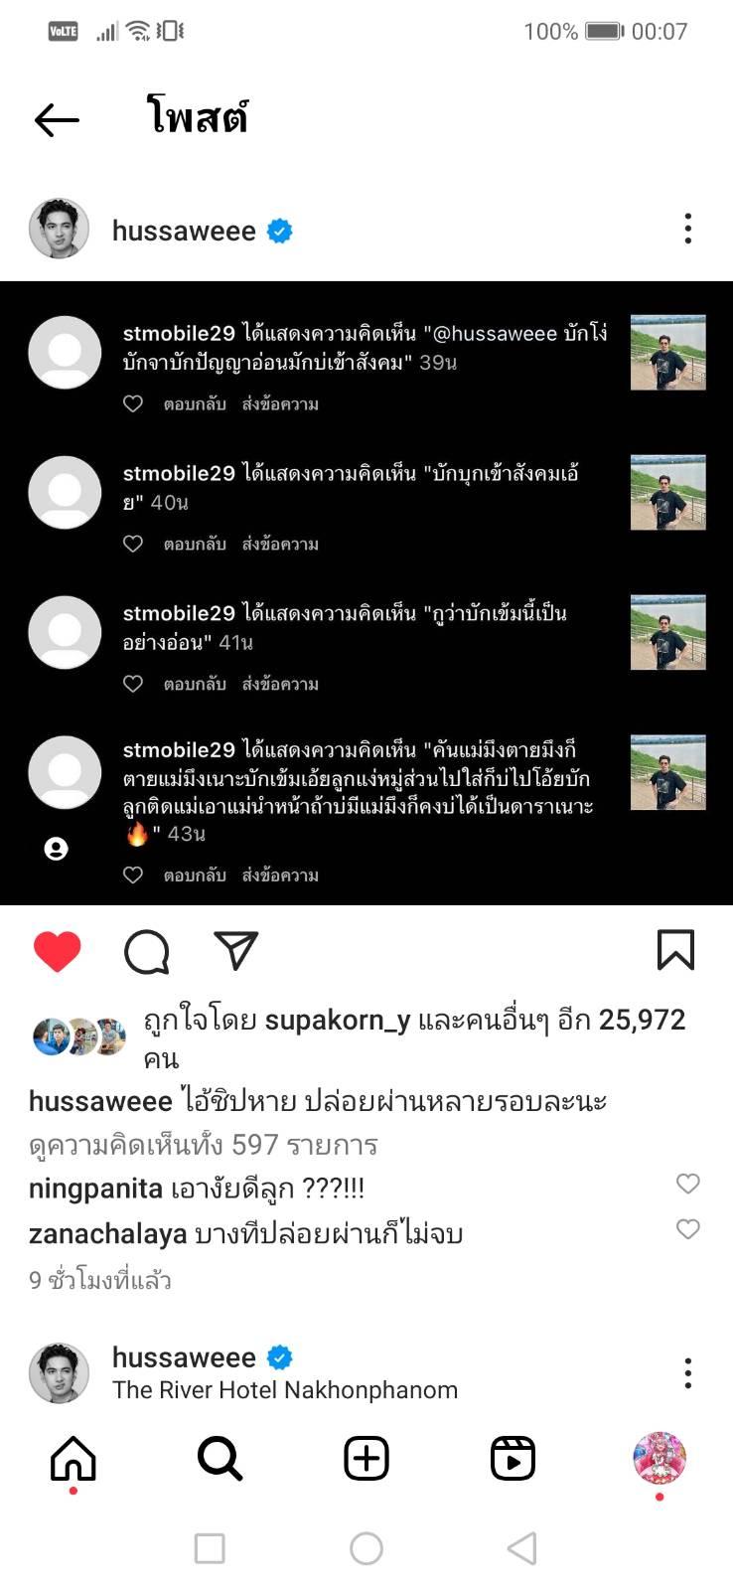Open liker supakorn_y's profile
The width and height of the screenshot is (733, 1590).
click(338, 1021)
